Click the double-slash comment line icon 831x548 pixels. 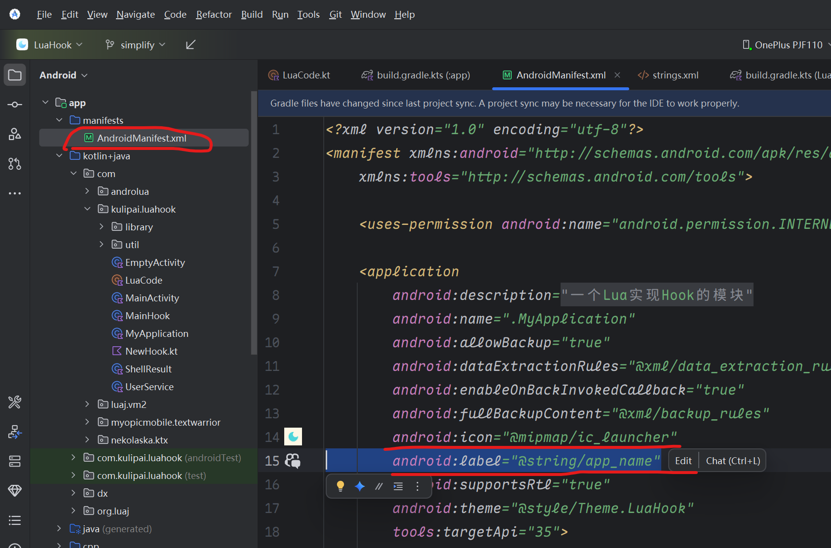(x=378, y=486)
